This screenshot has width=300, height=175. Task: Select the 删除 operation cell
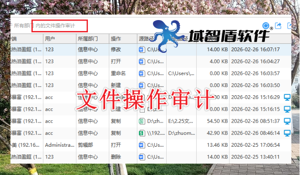[116, 157]
